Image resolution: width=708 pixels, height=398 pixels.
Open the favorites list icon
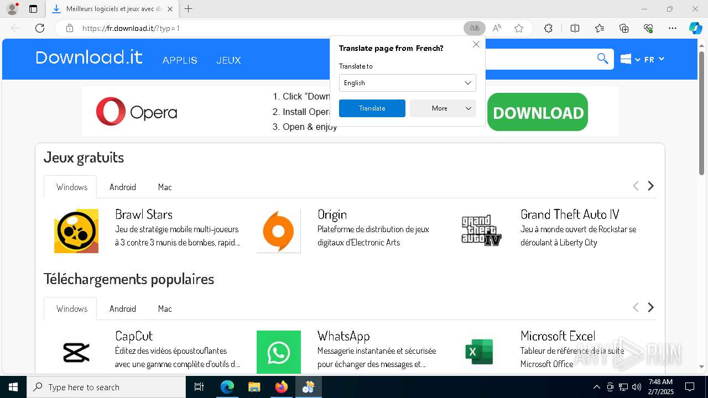point(600,28)
